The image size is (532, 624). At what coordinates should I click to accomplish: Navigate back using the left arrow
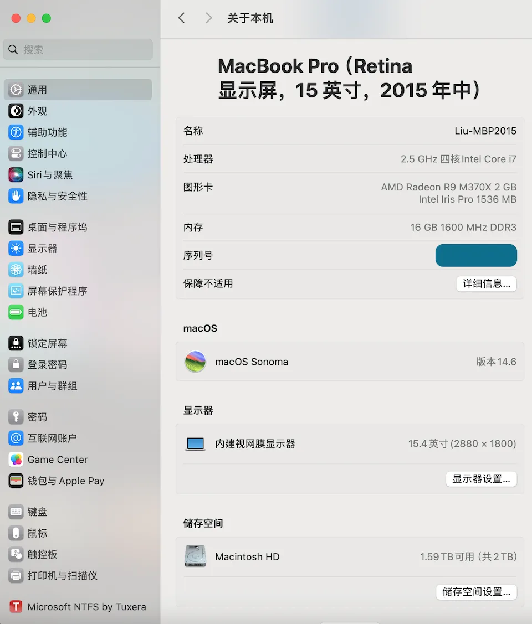coord(181,18)
